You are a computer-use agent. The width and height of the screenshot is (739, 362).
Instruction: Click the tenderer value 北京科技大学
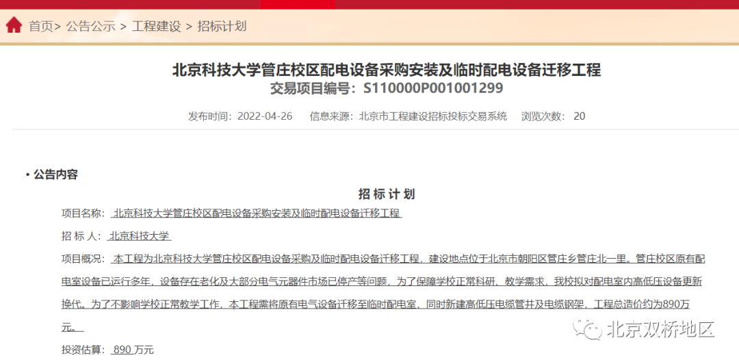pyautogui.click(x=140, y=235)
